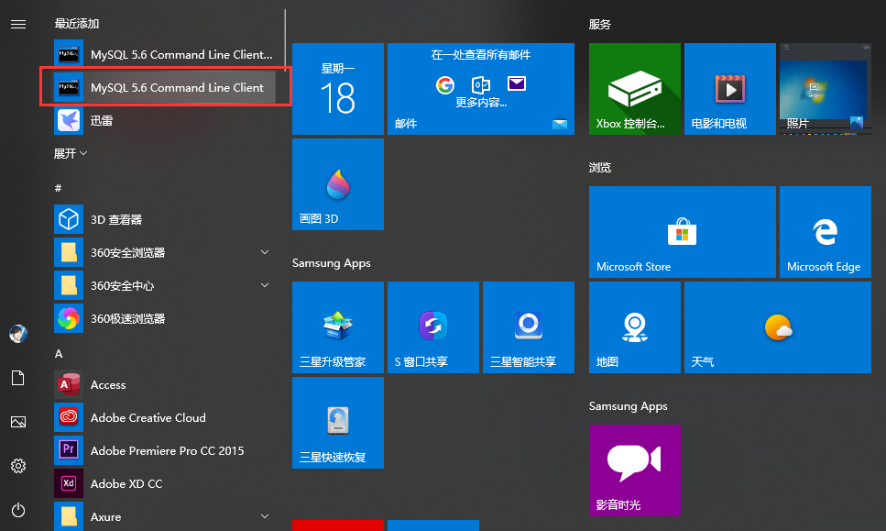The image size is (886, 531).
Task: Expand the Axure folder
Action: [164, 516]
